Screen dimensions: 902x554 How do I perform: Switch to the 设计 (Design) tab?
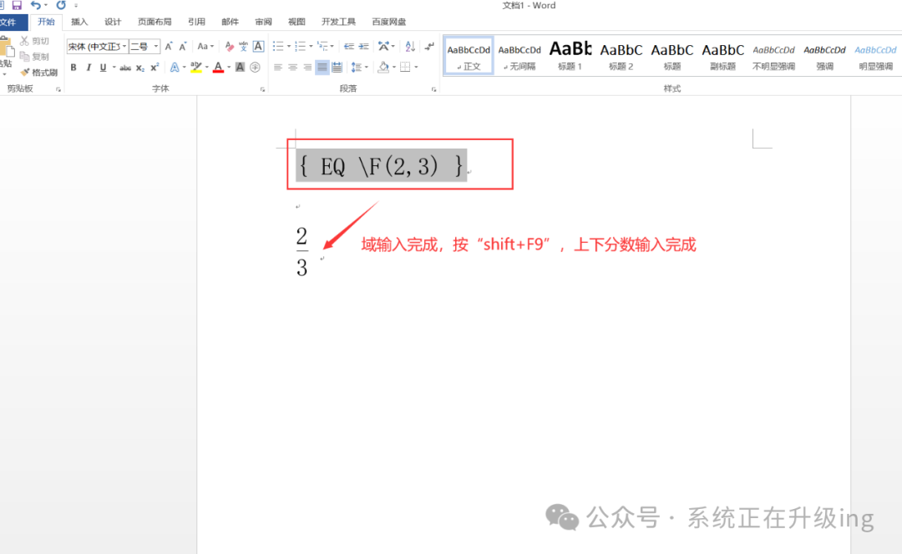coord(113,22)
